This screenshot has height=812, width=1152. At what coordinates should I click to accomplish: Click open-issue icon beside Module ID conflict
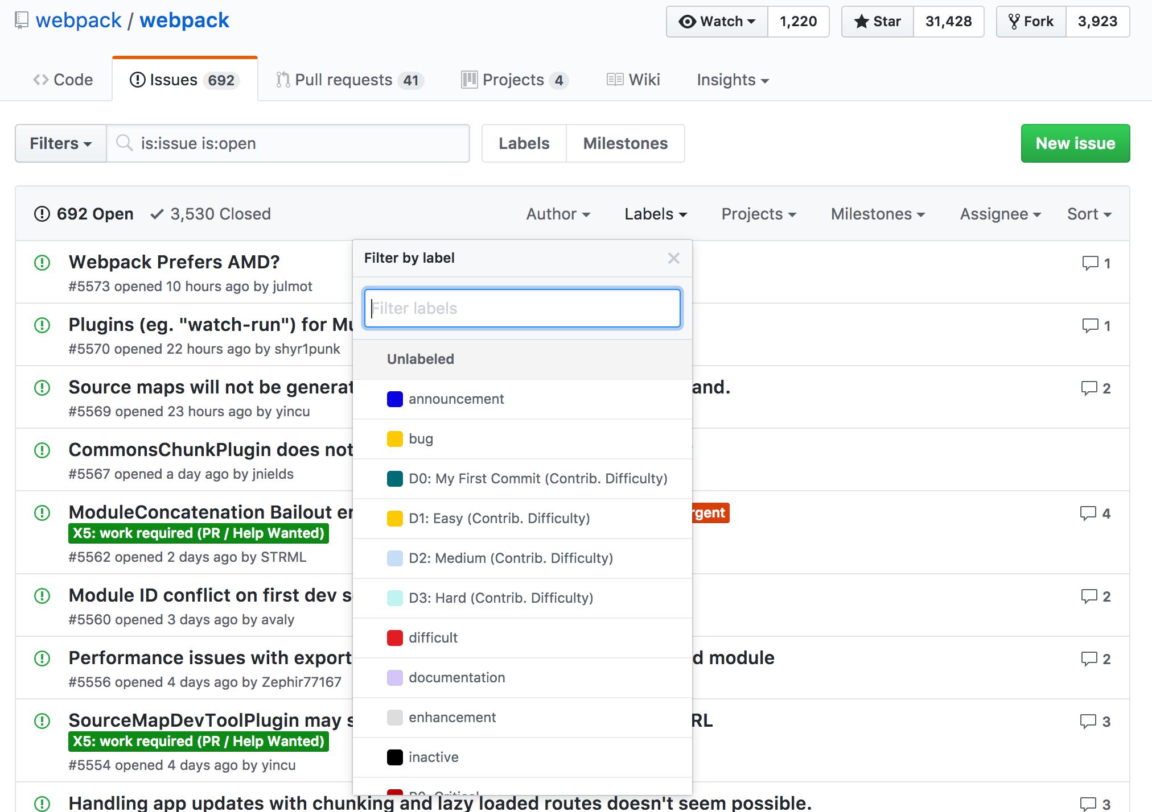[42, 596]
